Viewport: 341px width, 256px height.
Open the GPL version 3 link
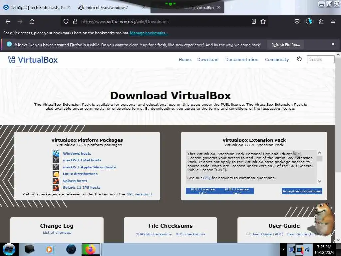tap(139, 194)
